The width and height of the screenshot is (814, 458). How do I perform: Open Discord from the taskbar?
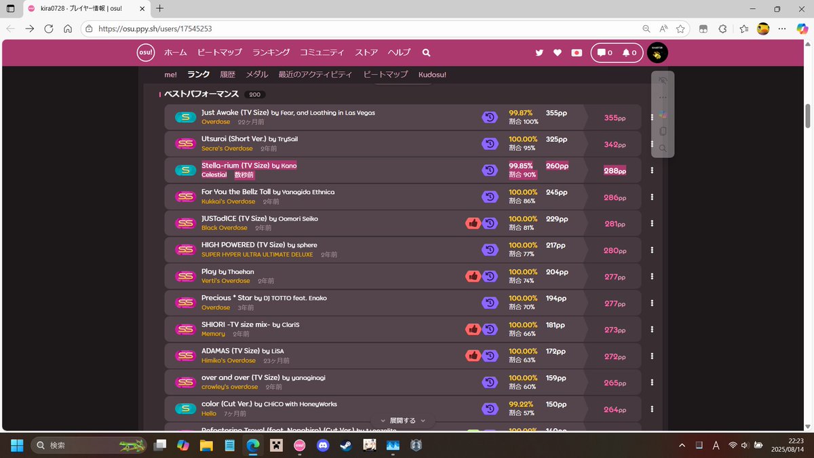tap(323, 445)
